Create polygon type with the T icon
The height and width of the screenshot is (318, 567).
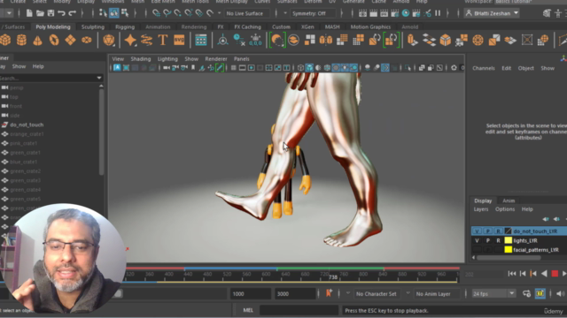click(x=163, y=40)
